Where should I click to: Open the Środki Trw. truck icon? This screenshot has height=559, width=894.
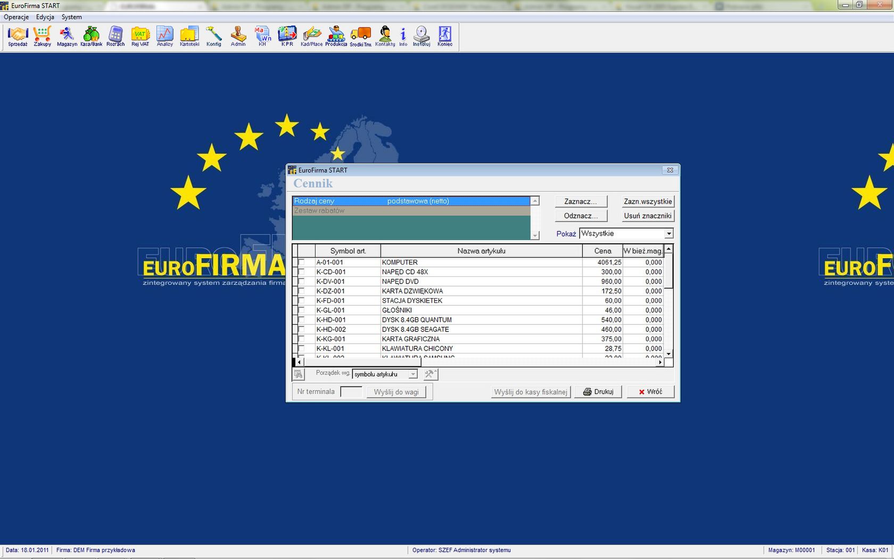click(x=360, y=36)
